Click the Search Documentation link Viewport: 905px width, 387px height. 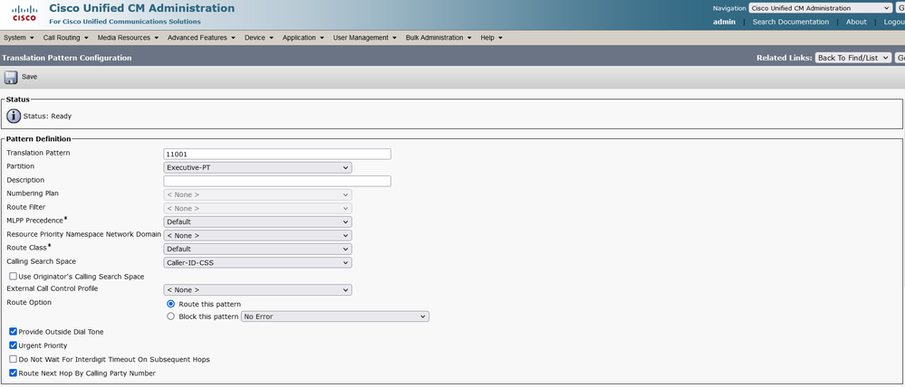791,22
